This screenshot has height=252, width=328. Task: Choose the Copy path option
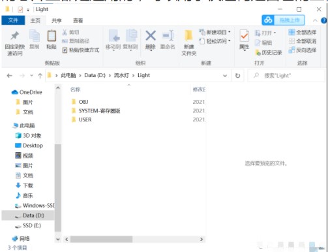pos(76,41)
